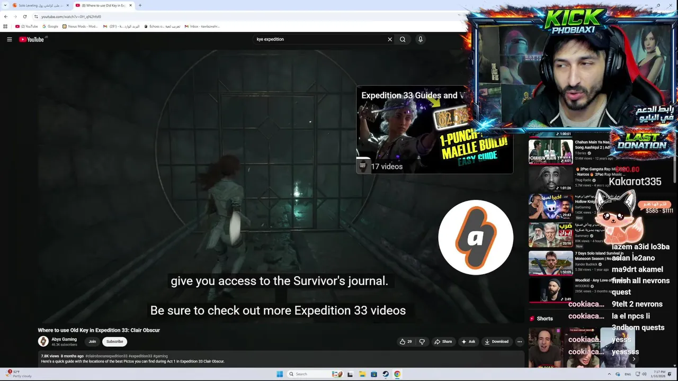Switch ENG input language indicator
The width and height of the screenshot is (678, 381).
pyautogui.click(x=628, y=374)
